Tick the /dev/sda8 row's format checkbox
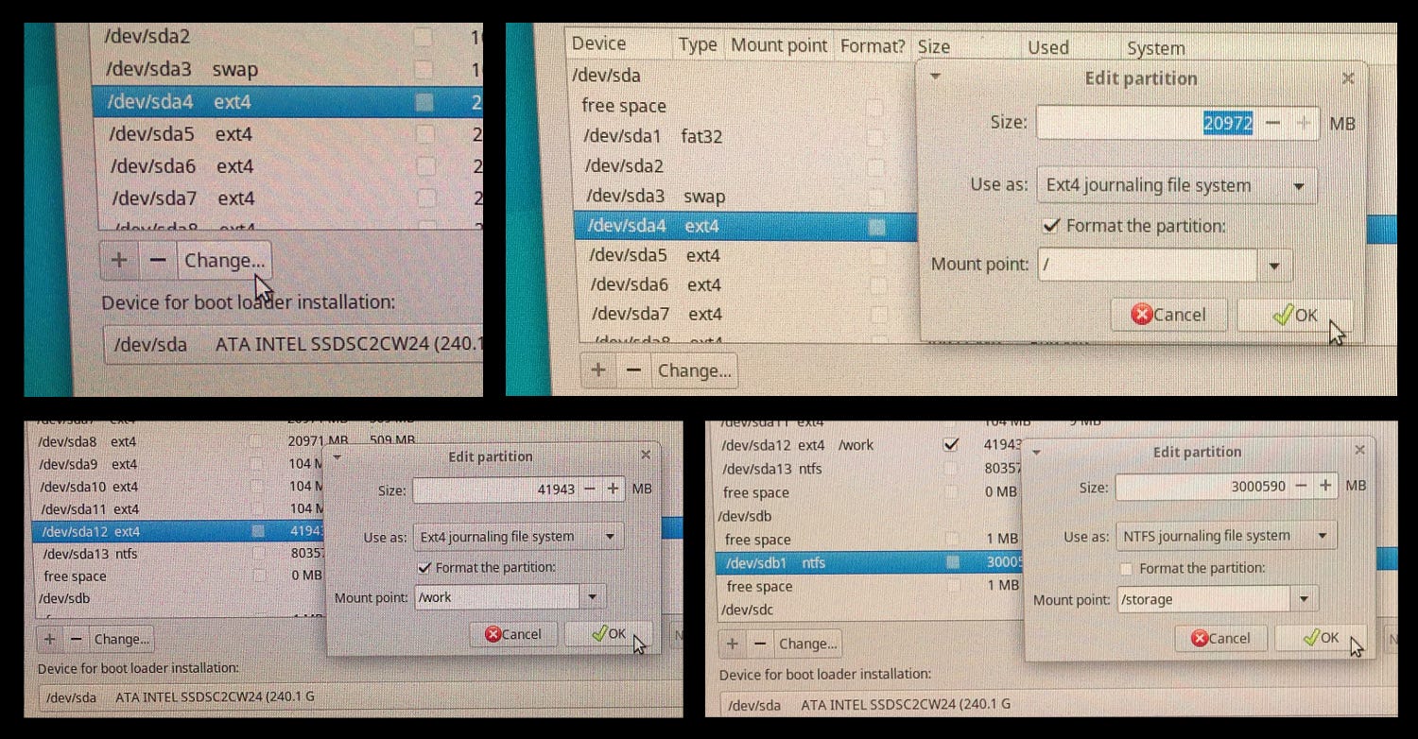1418x739 pixels. [x=256, y=441]
